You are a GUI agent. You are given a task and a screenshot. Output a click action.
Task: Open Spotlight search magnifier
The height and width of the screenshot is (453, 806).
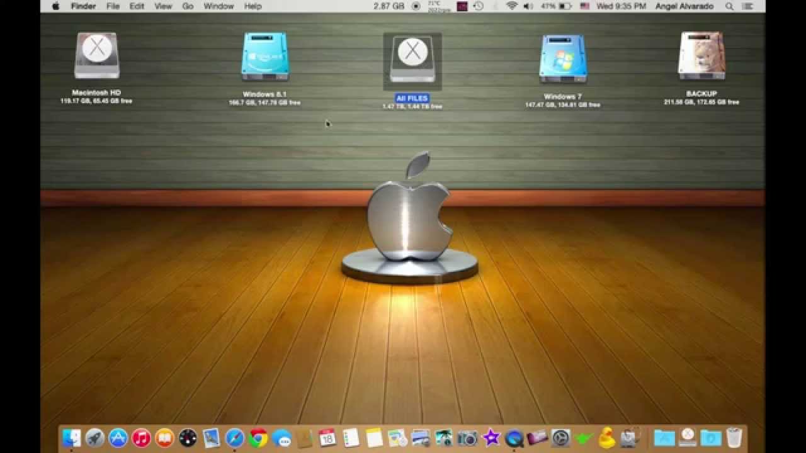[729, 6]
